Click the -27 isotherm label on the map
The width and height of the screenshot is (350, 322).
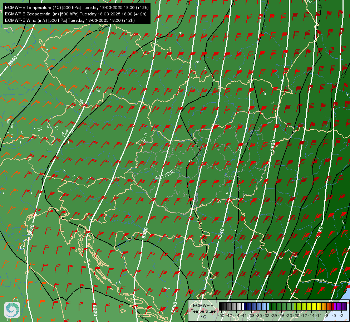(x=319, y=6)
